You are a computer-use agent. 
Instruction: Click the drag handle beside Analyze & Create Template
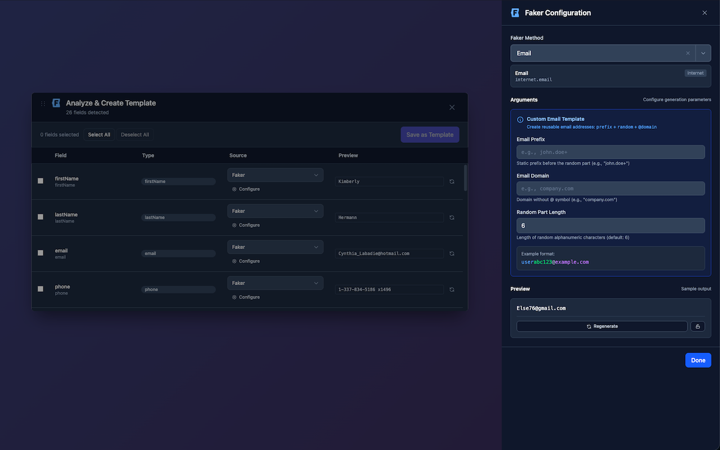pyautogui.click(x=43, y=103)
